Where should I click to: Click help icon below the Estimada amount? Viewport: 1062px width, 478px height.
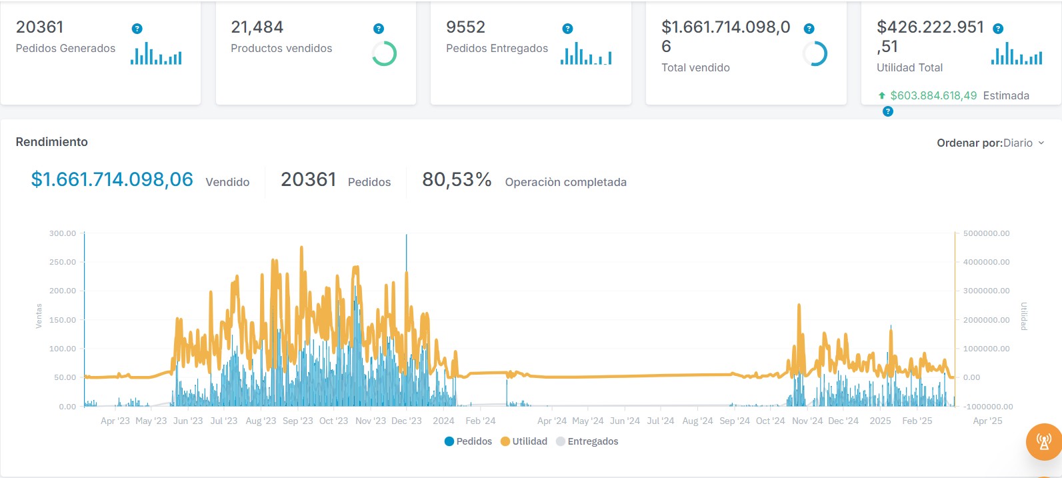coord(887,112)
